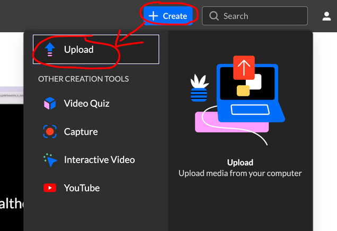Select the Upload menu entry text
The image size is (337, 231).
click(78, 50)
